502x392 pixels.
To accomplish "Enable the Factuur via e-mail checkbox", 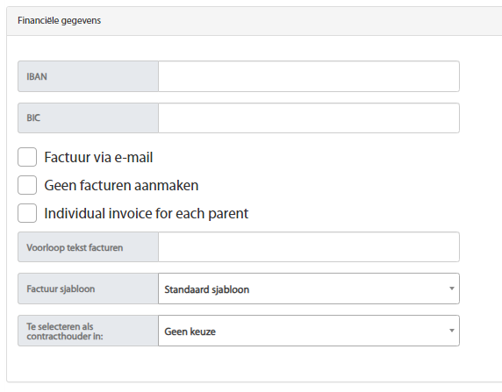I will coord(27,157).
